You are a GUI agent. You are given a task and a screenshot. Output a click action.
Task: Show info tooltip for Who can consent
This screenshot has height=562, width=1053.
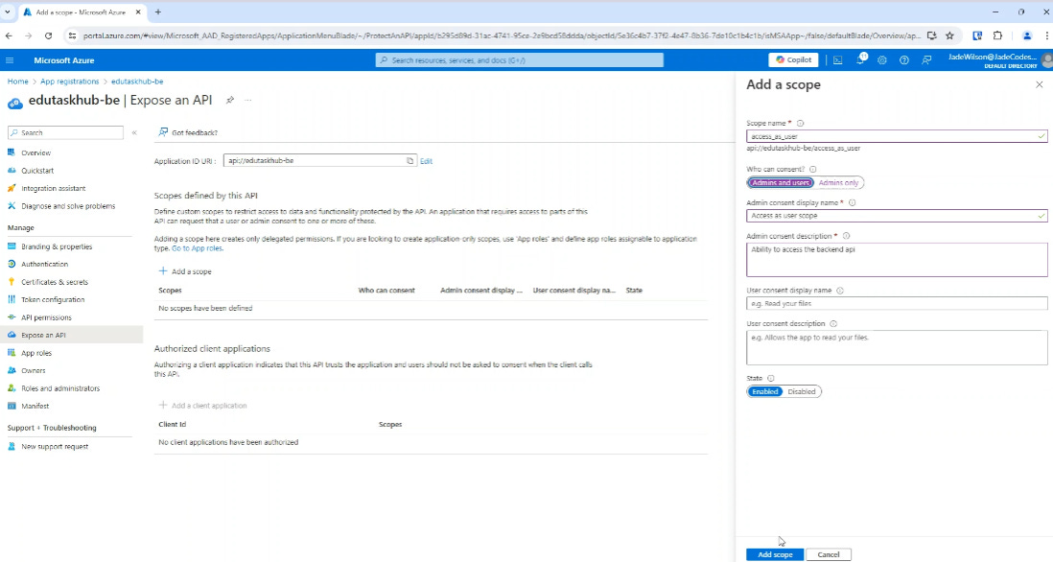pos(812,169)
